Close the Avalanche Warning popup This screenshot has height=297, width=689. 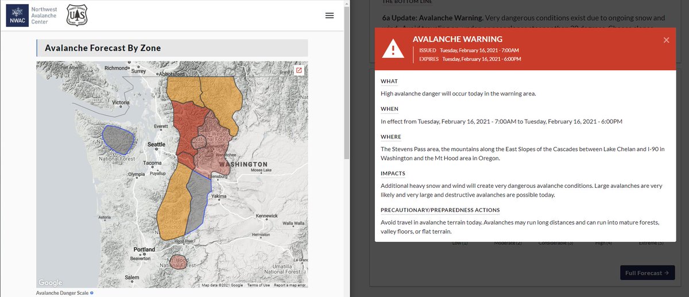click(x=666, y=40)
